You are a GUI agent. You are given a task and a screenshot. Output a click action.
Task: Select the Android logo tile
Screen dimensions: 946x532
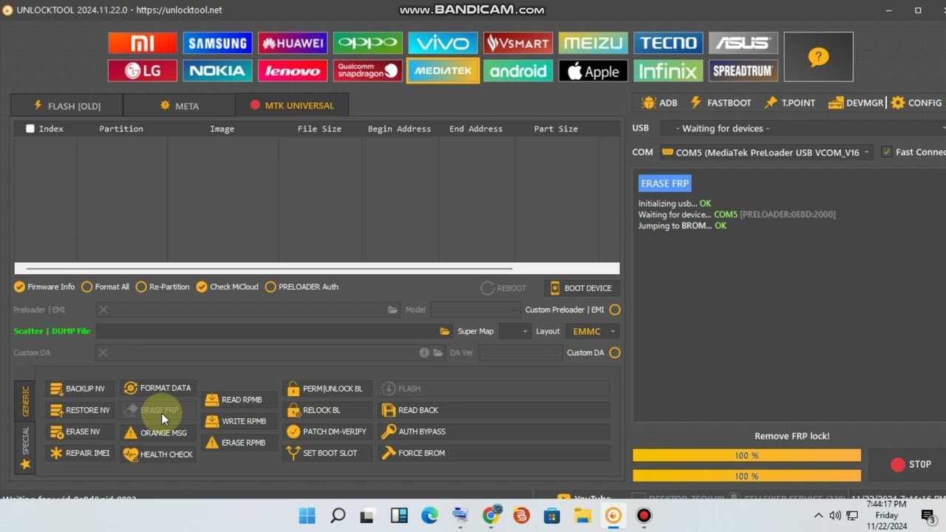tap(518, 71)
